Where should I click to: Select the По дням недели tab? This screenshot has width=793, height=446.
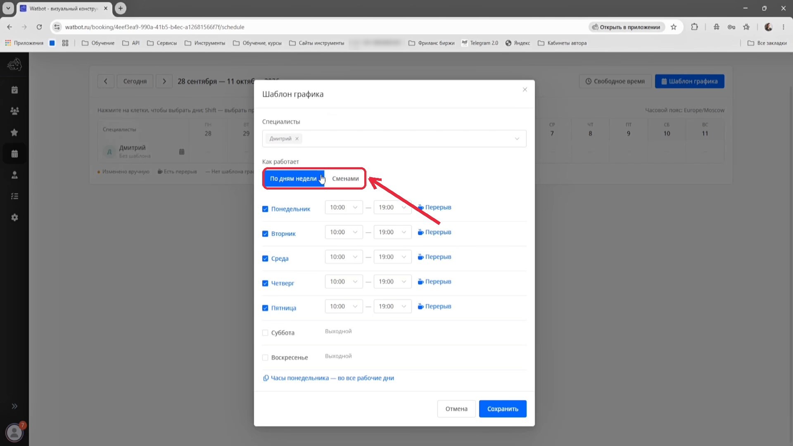(x=293, y=178)
